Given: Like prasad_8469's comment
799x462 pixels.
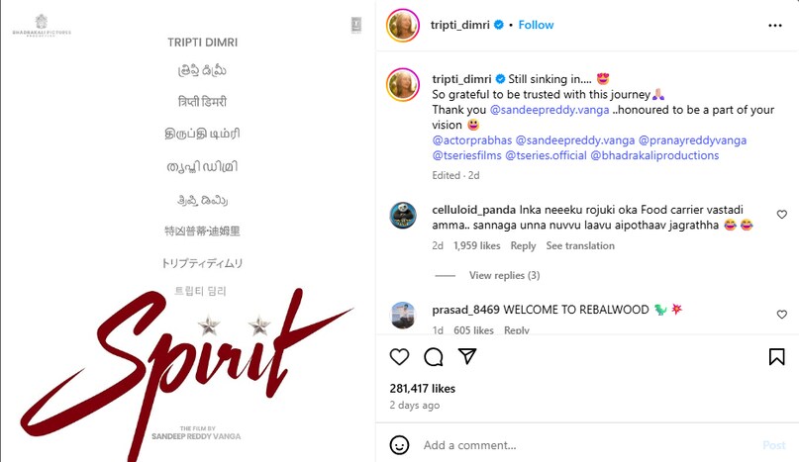Looking at the screenshot, I should (x=782, y=315).
